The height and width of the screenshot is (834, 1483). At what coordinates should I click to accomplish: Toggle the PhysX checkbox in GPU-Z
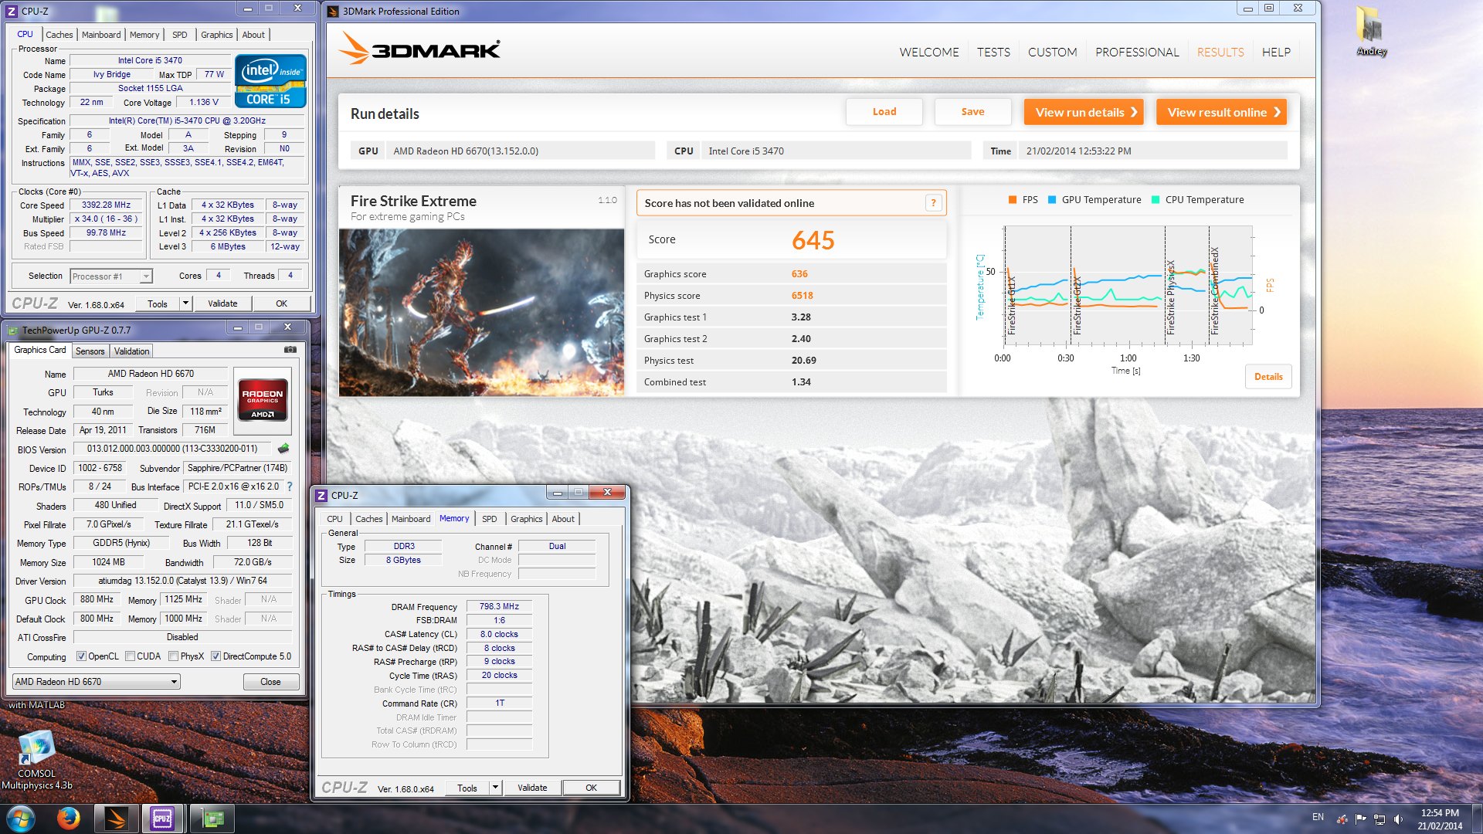point(174,656)
